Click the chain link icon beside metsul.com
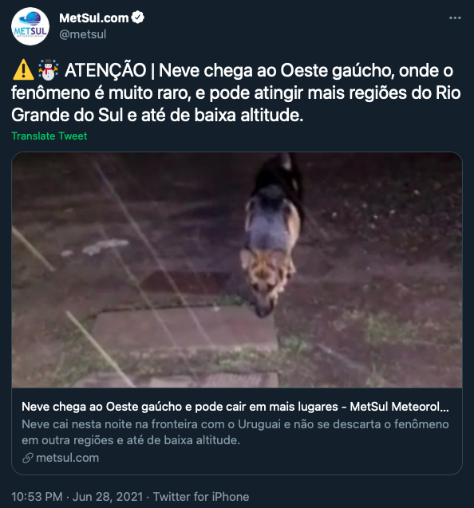Viewport: 474px width, 508px height. 28,458
